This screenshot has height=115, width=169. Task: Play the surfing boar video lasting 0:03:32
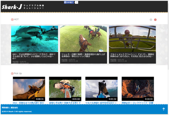101,89
